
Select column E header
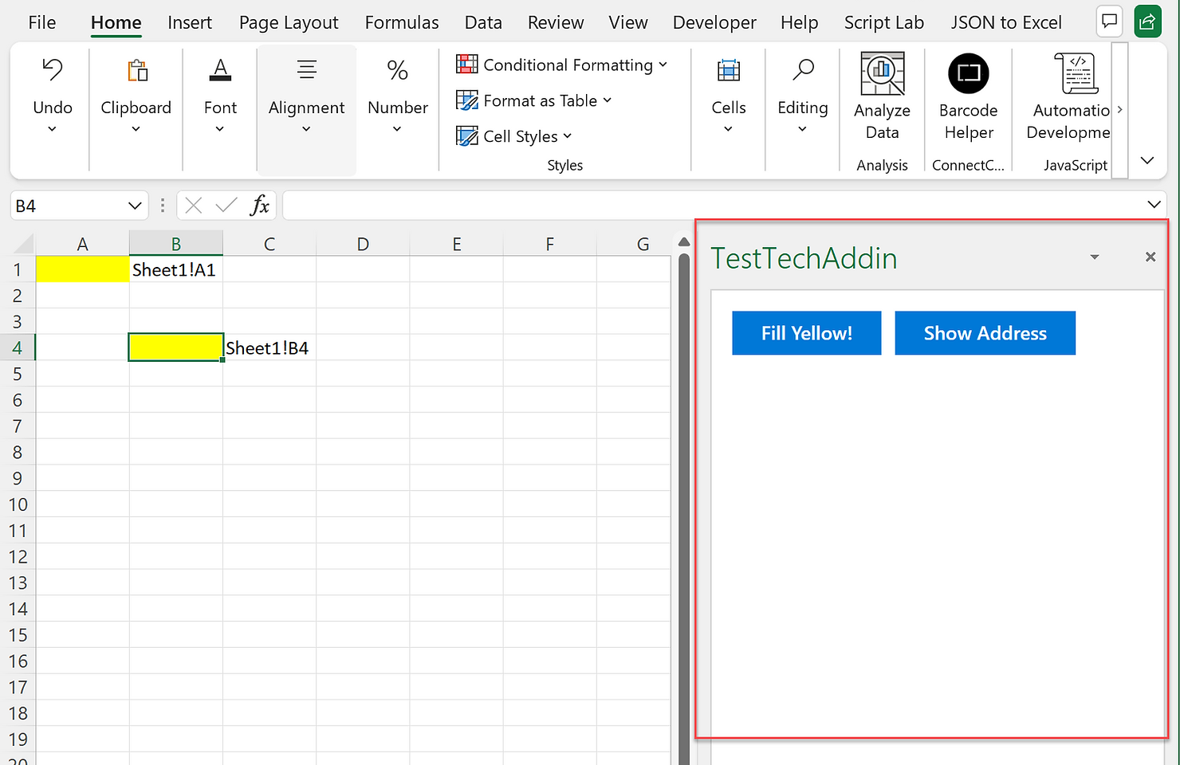pos(456,244)
